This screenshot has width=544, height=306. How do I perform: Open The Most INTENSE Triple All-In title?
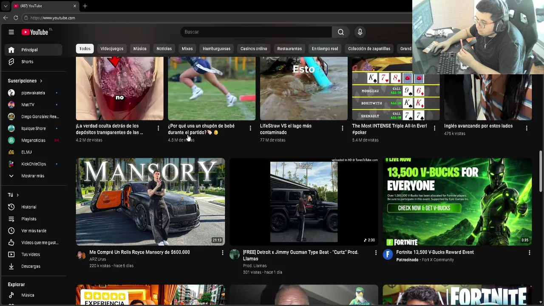tap(389, 129)
